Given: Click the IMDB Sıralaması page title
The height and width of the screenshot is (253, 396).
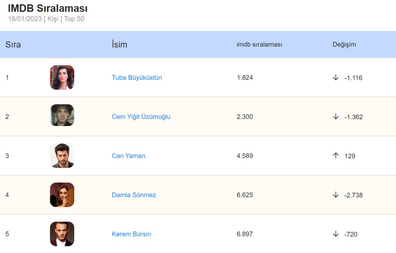Looking at the screenshot, I should coord(48,9).
